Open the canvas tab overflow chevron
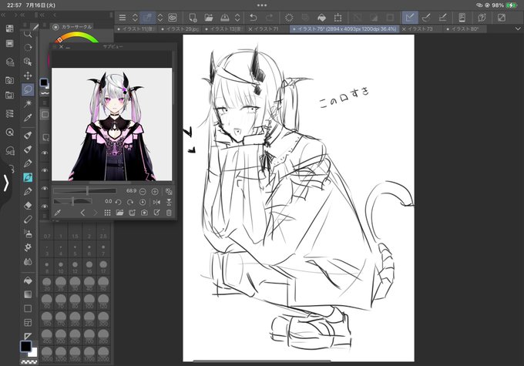The image size is (524, 366). [x=518, y=29]
